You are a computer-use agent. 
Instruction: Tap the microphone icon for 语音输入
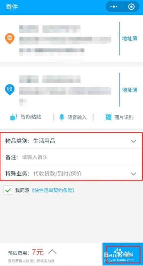(x=62, y=117)
